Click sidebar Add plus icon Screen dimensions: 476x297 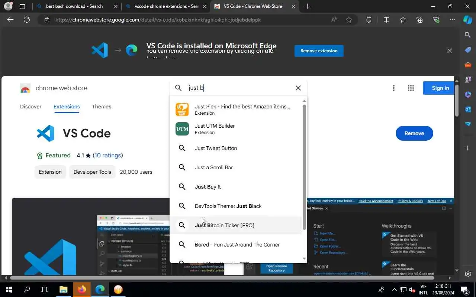[468, 148]
